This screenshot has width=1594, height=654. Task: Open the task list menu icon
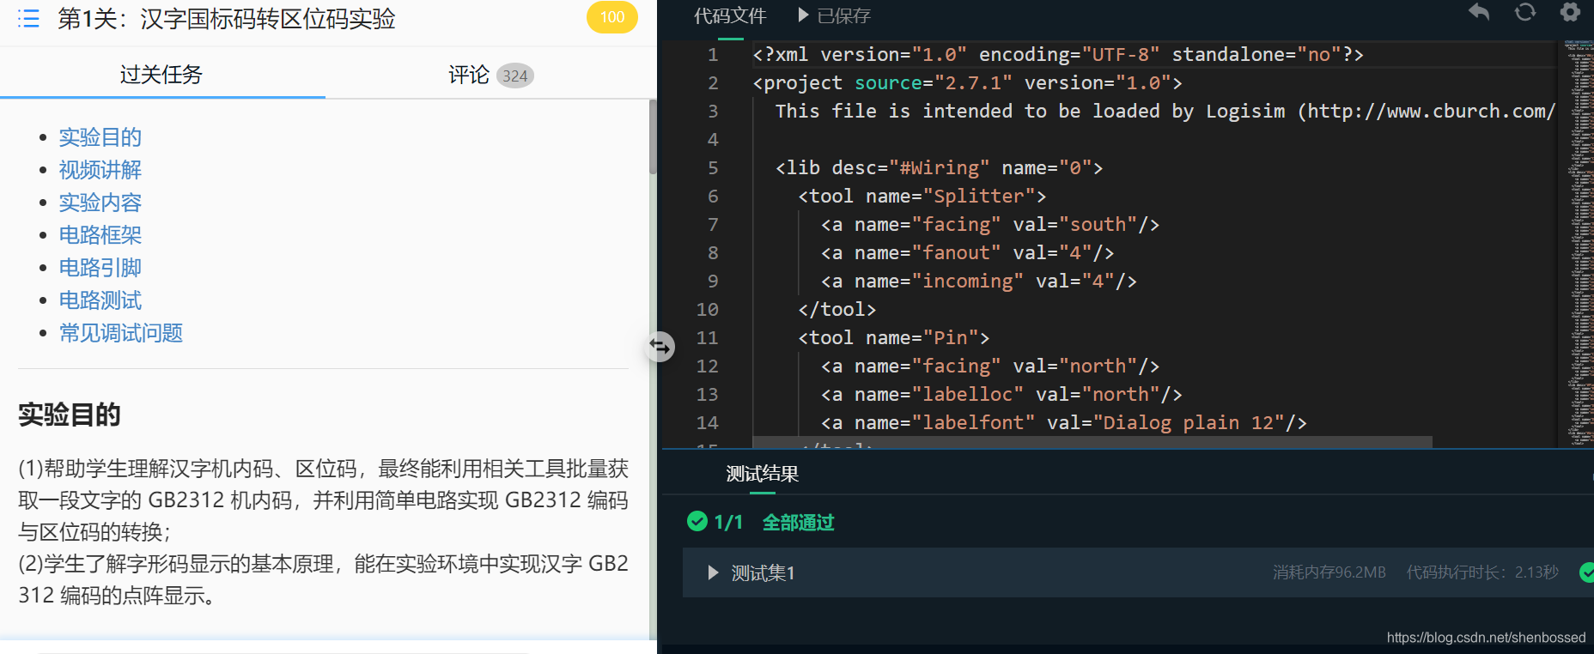click(28, 18)
